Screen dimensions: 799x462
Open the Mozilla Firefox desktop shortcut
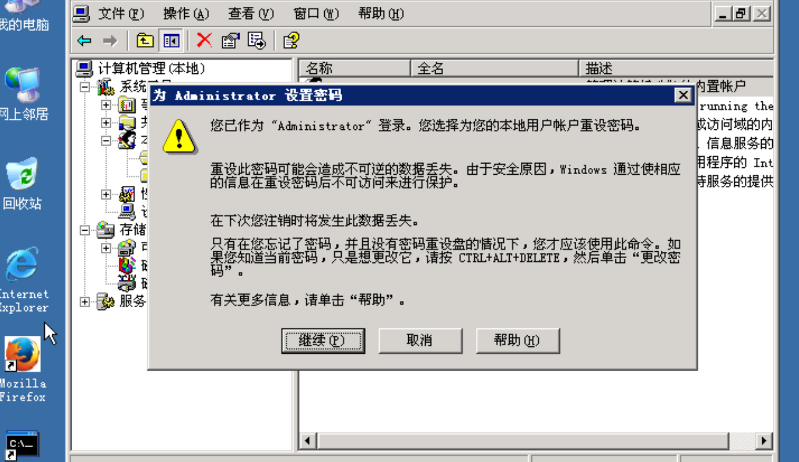click(22, 369)
